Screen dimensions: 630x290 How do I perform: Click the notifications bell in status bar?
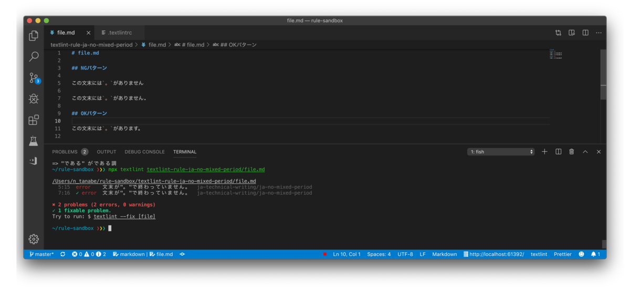[595, 254]
